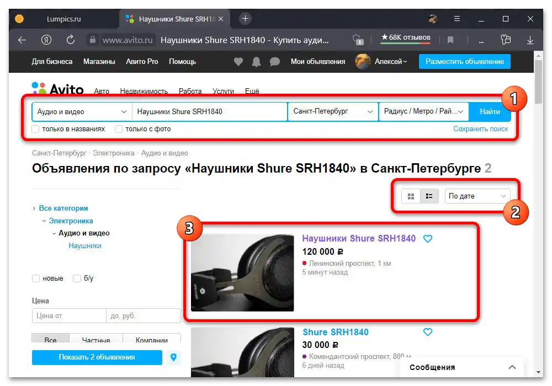Select Компании sellers toggle

coord(152,339)
